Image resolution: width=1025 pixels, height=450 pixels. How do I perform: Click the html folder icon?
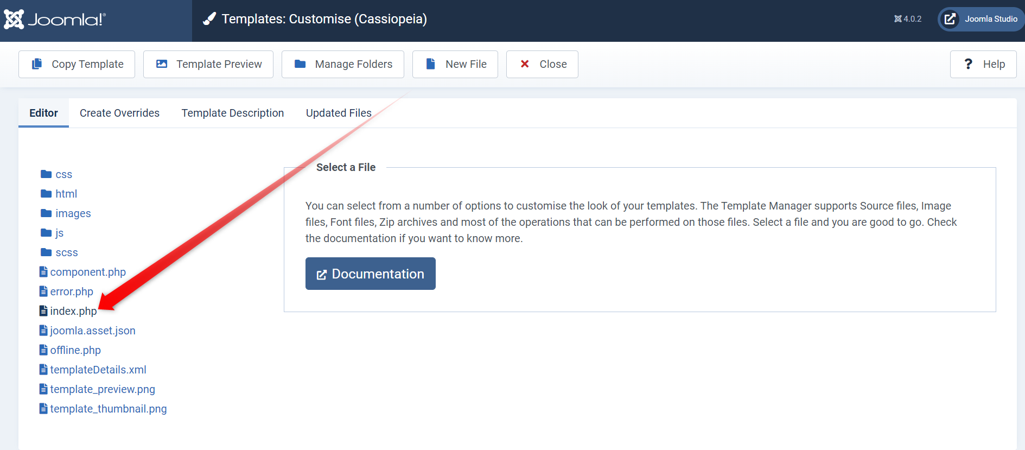coord(46,193)
